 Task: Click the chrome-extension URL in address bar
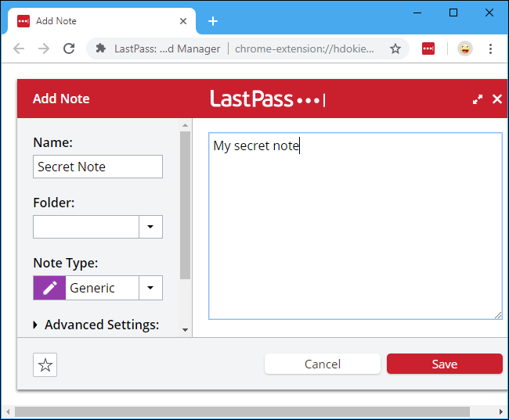coord(305,49)
